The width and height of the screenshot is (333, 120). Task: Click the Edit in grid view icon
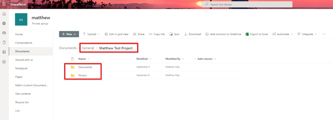(106, 34)
